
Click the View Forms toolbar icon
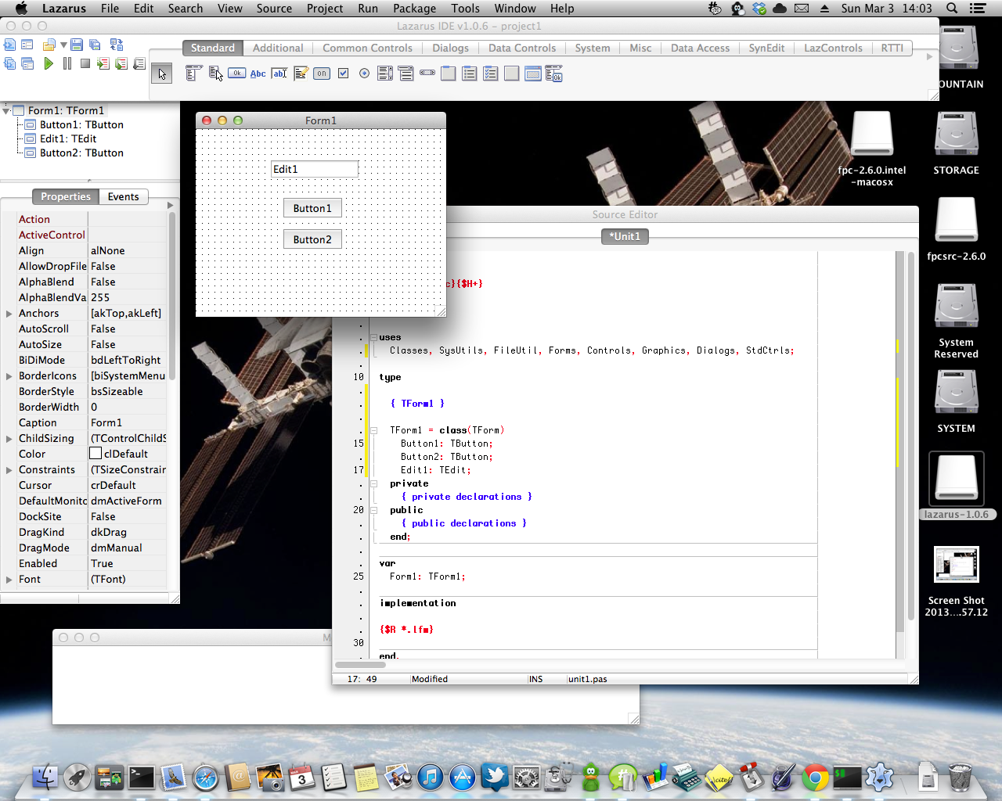(27, 63)
